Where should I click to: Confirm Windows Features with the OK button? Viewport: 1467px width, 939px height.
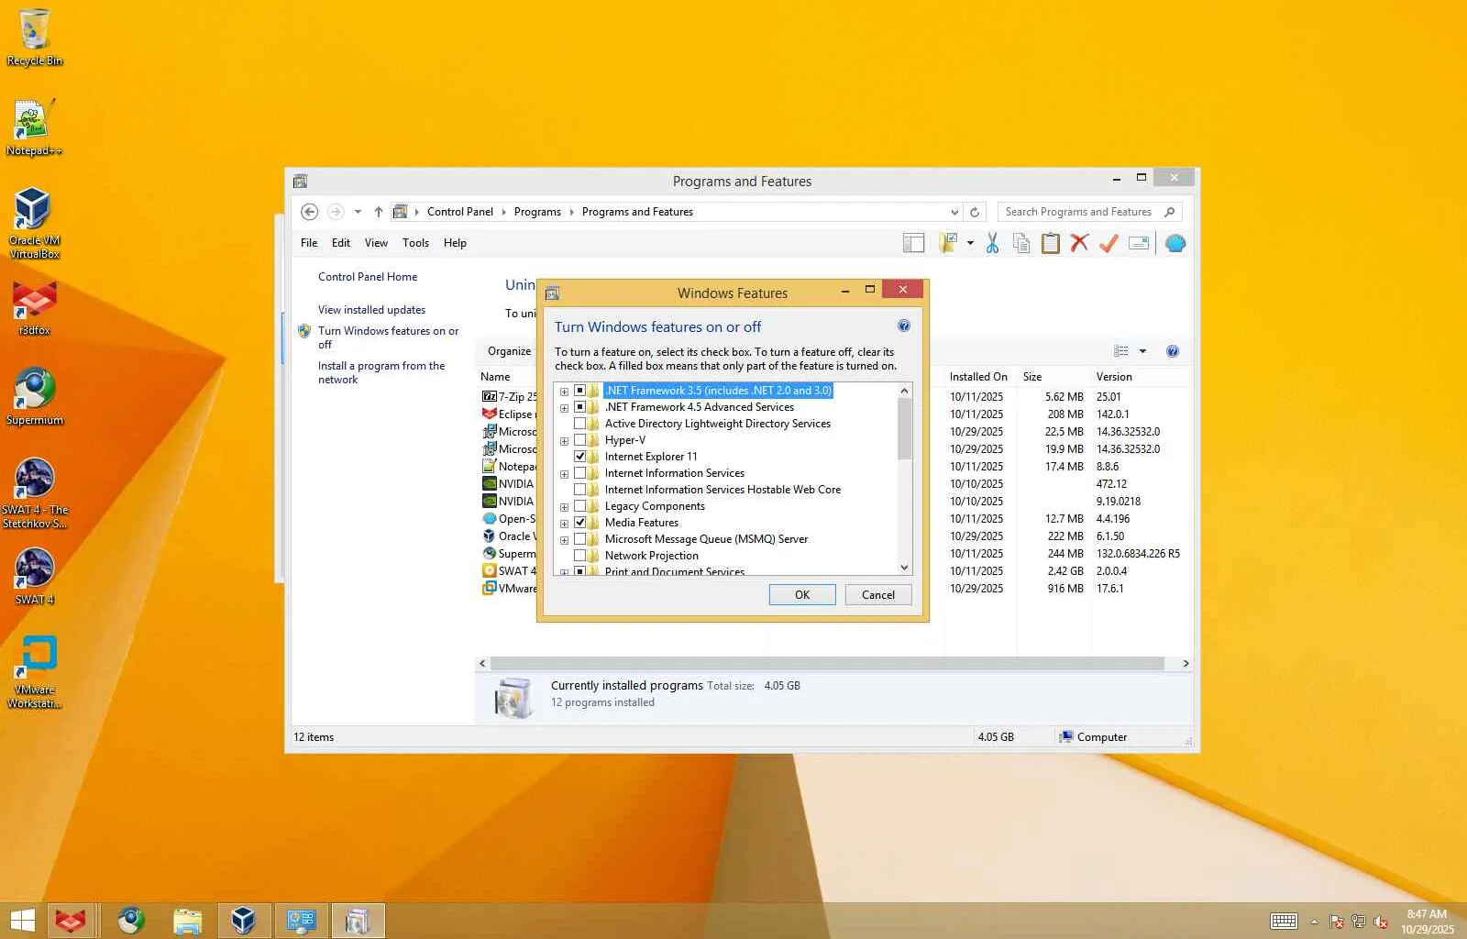[x=802, y=594]
